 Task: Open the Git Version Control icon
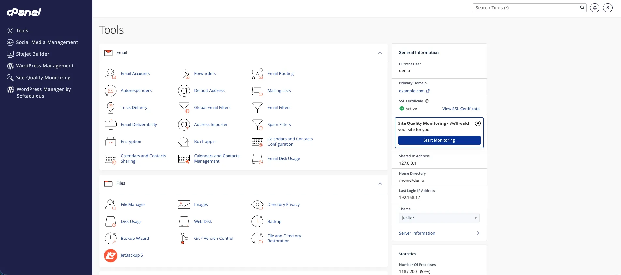pos(184,238)
